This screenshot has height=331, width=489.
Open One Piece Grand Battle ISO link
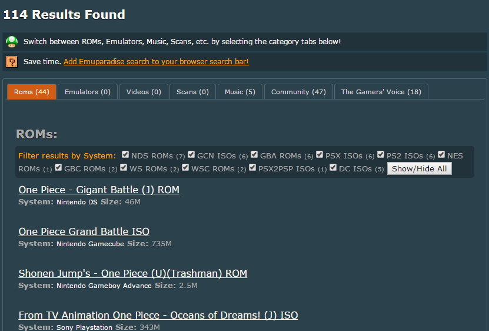[x=84, y=231]
